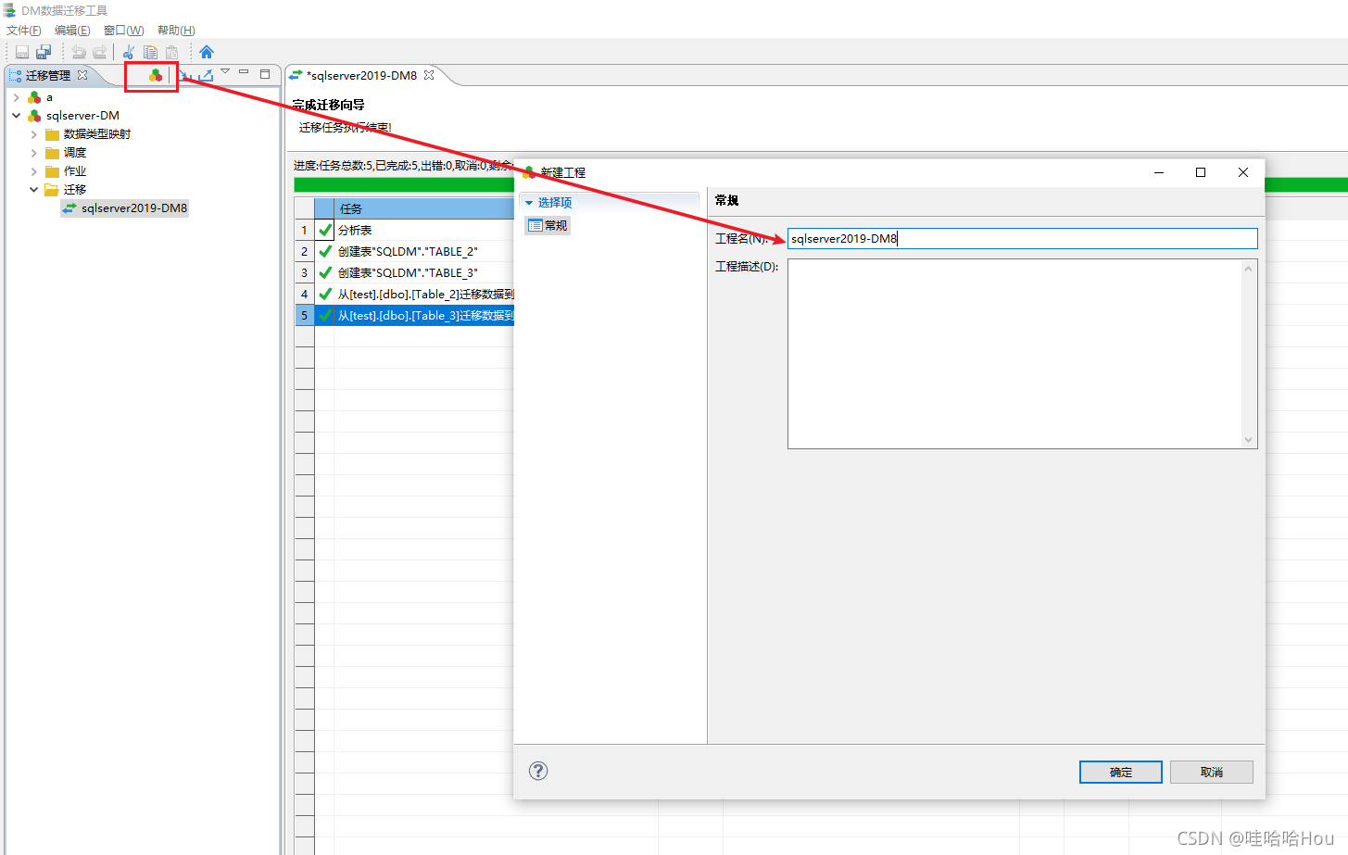Click the blue Home icon
The image size is (1348, 855).
pyautogui.click(x=207, y=52)
